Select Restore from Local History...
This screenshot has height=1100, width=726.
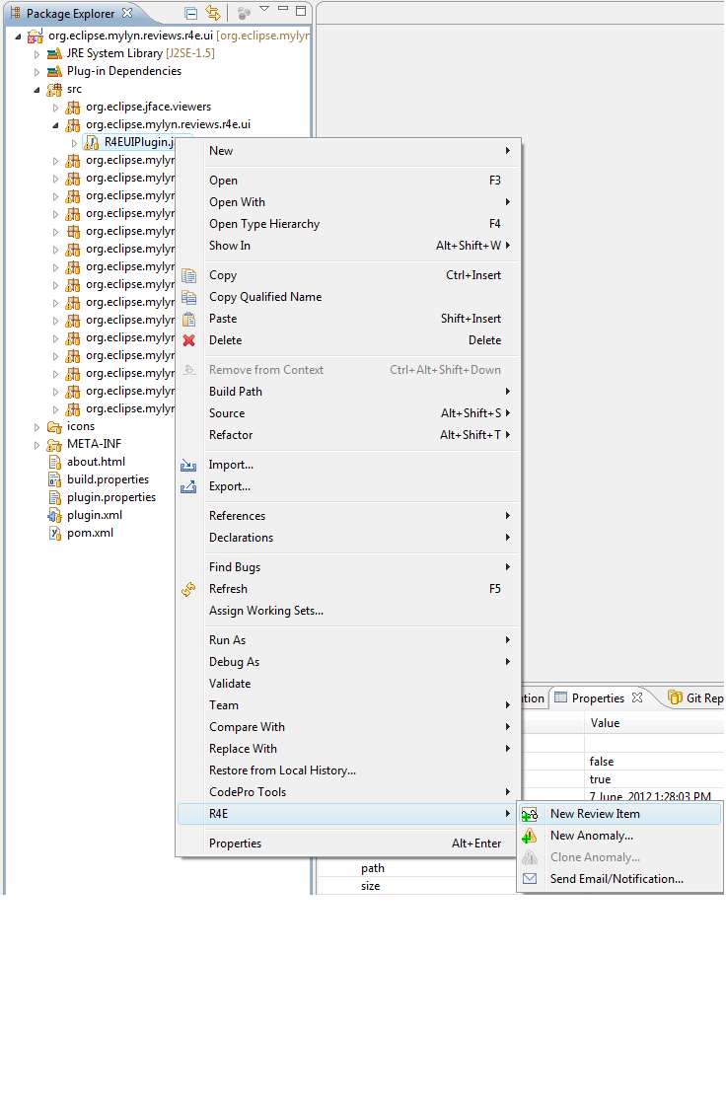click(x=348, y=770)
